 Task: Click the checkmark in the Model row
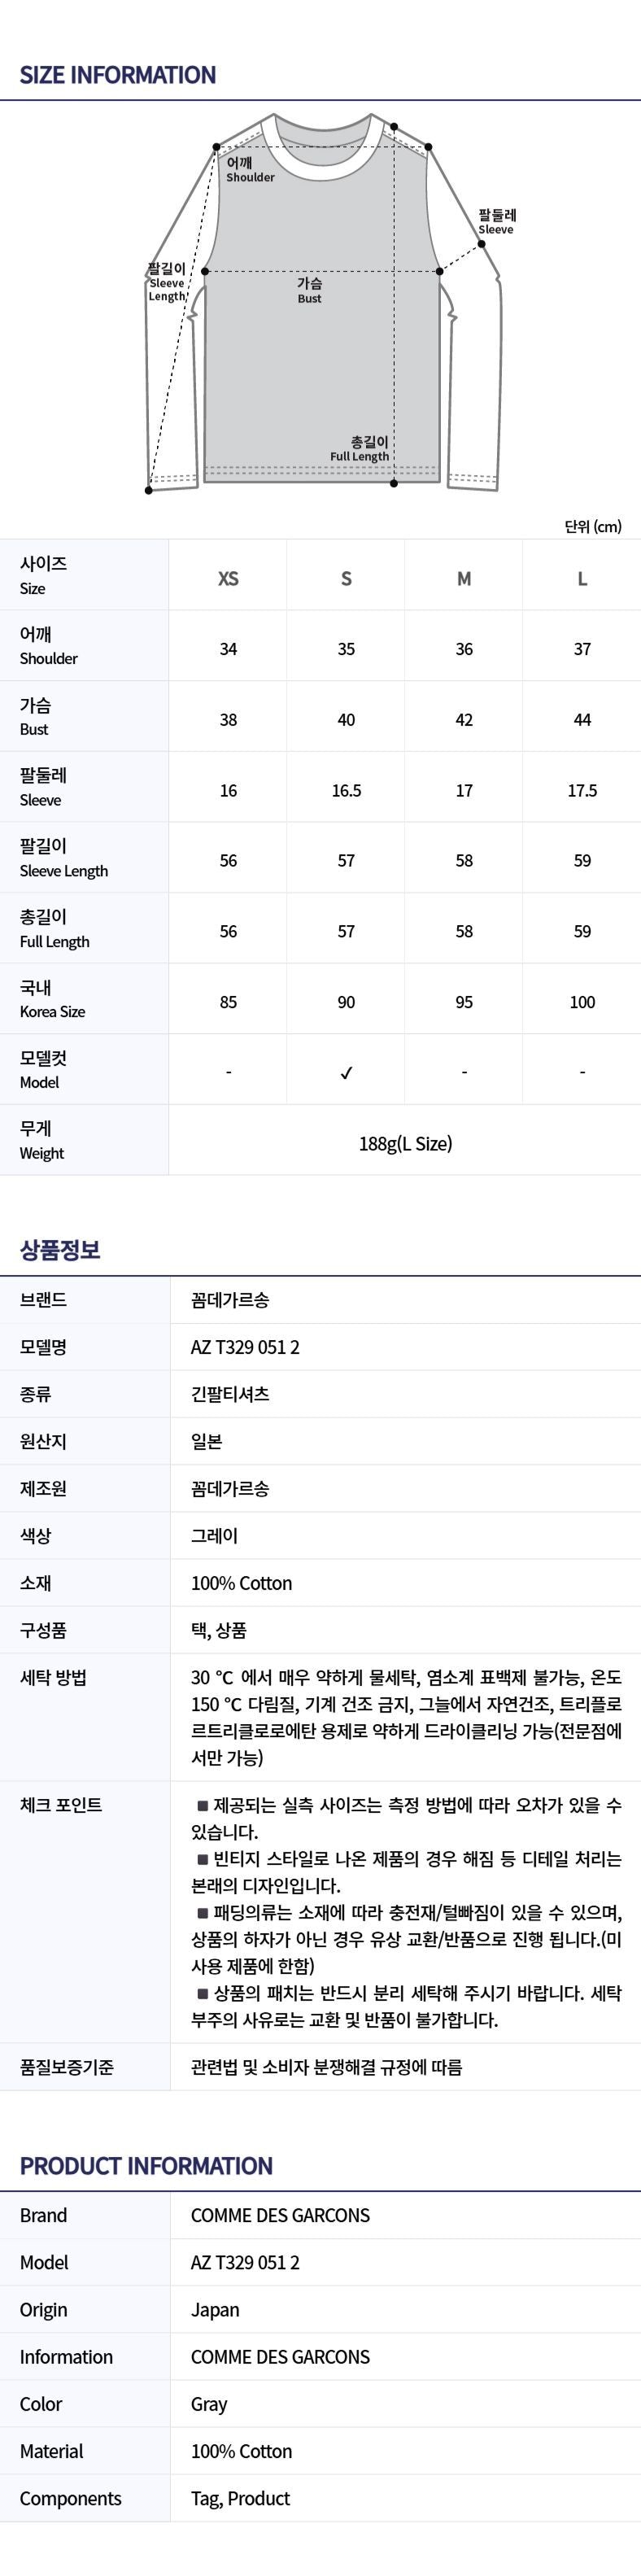[346, 1073]
